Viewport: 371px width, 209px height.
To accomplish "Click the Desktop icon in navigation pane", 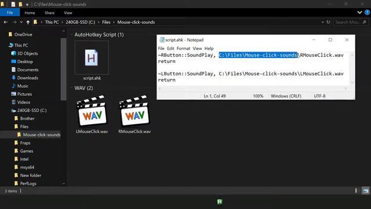I will pos(14,62).
